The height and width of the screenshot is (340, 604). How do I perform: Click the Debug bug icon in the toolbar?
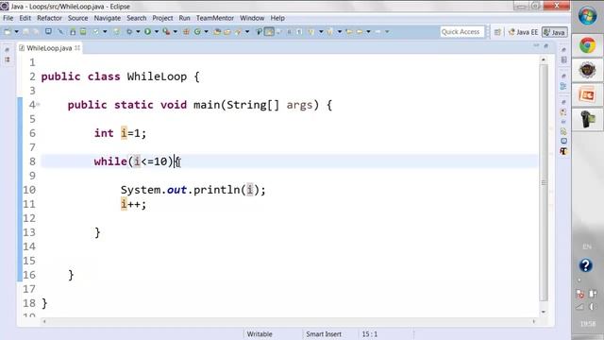[129, 31]
